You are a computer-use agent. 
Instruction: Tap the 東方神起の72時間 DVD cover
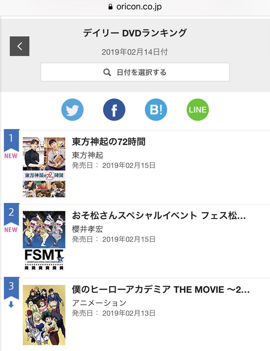coord(44,167)
